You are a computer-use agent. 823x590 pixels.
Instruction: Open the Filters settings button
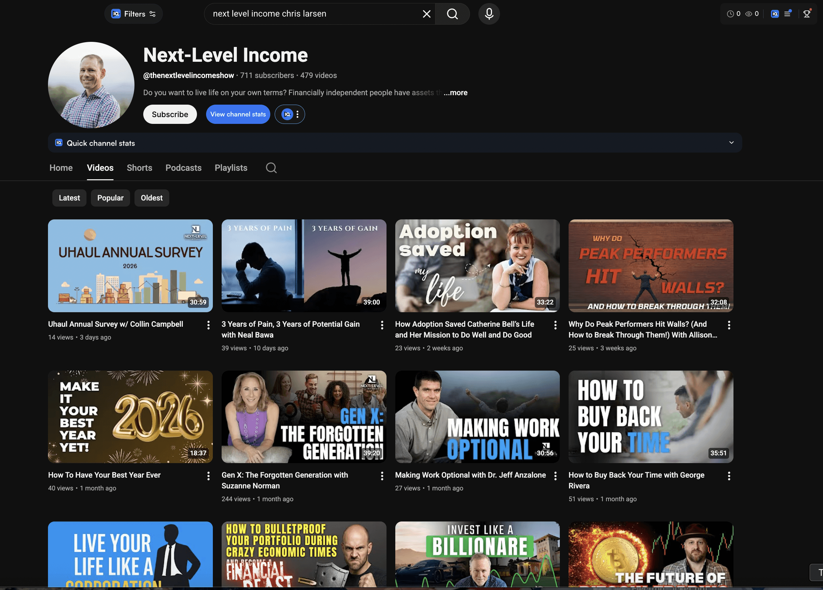coord(133,14)
